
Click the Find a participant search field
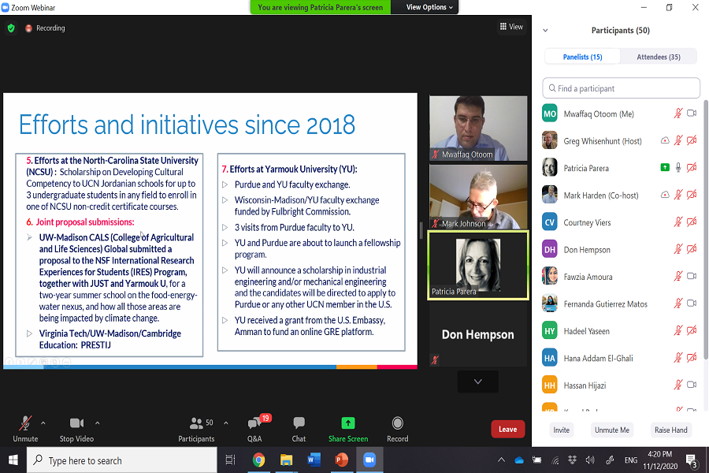pos(622,88)
